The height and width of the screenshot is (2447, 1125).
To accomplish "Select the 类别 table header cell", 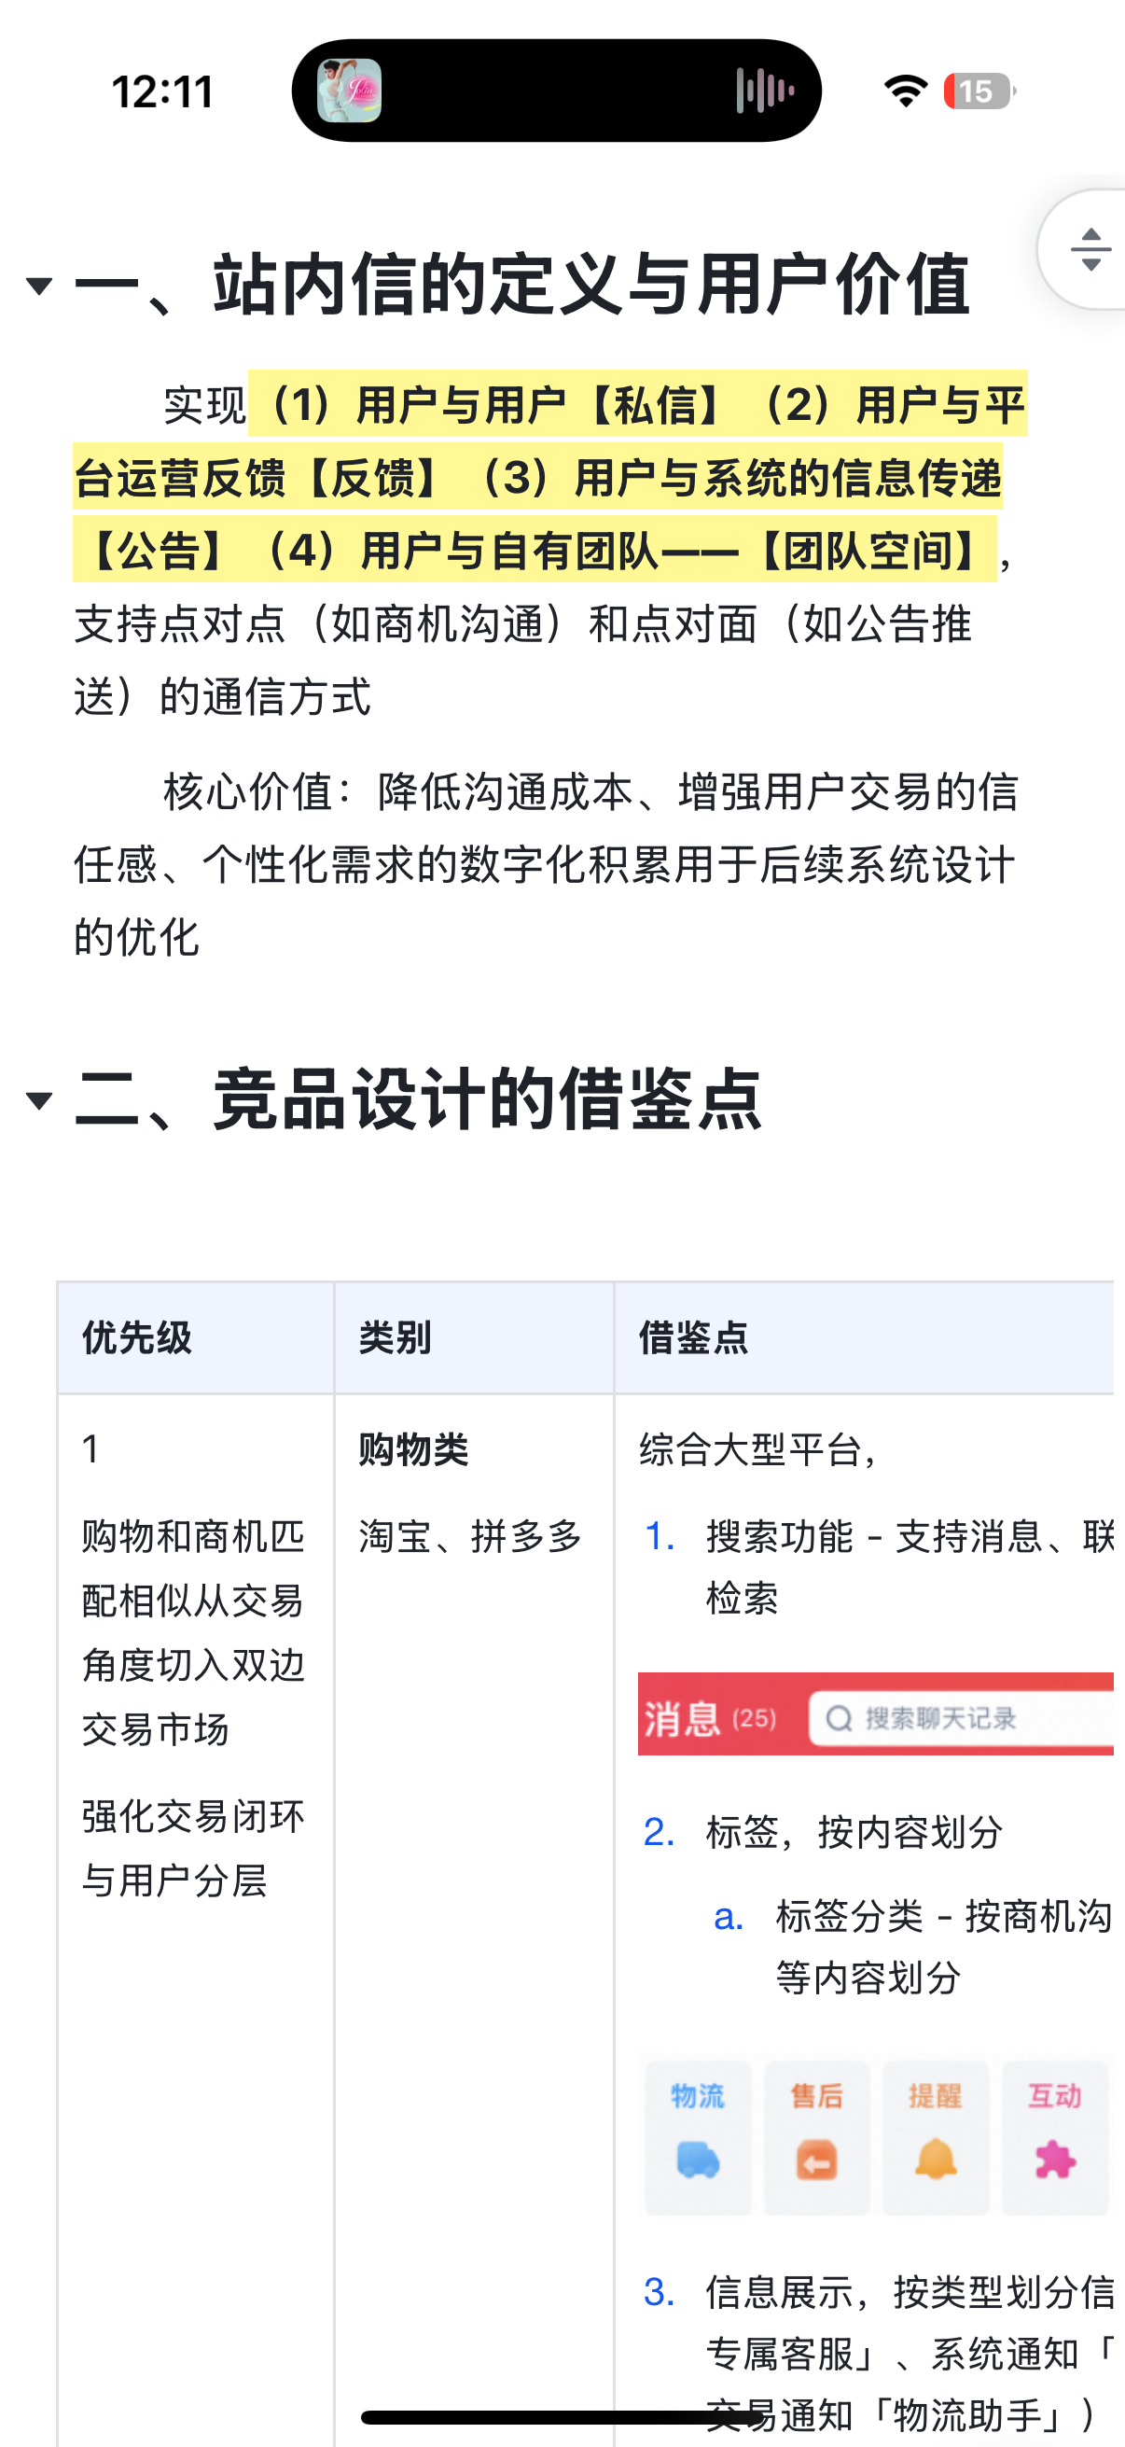I will coord(474,1337).
